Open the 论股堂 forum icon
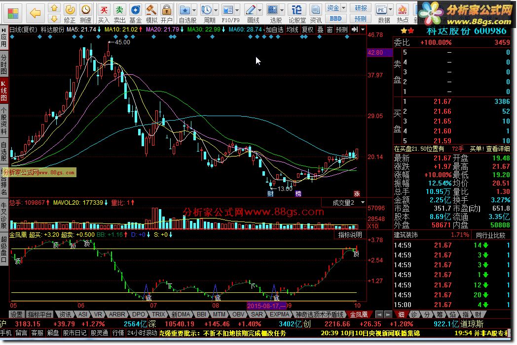This screenshot has height=345, width=517. tap(297, 13)
